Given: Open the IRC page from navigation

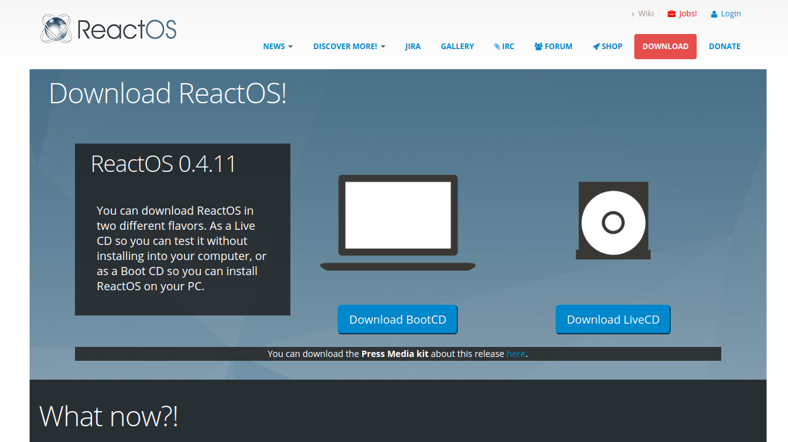Looking at the screenshot, I should [504, 47].
